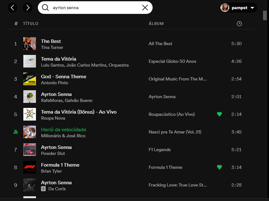Select the track God - Senna Theme

(x=64, y=77)
